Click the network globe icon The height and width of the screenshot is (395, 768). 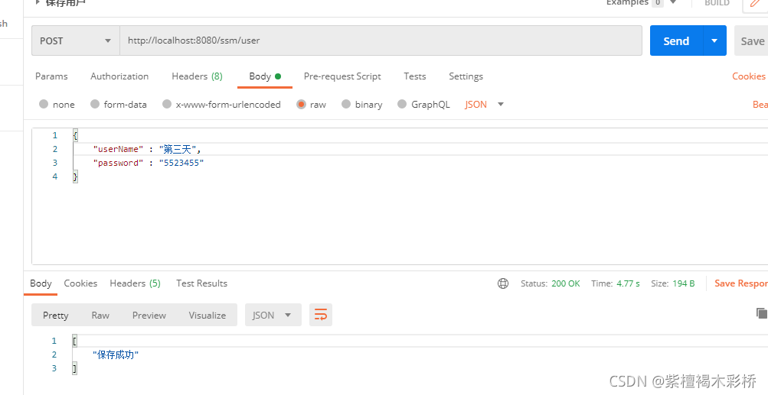click(503, 283)
